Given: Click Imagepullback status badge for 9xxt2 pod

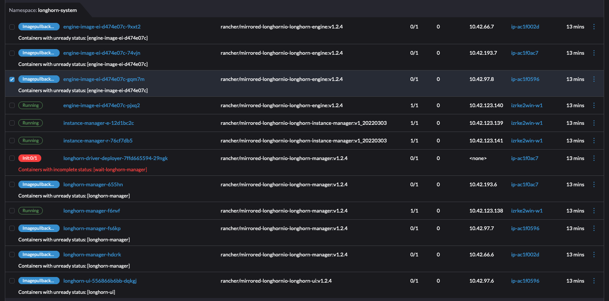Looking at the screenshot, I should pos(39,27).
